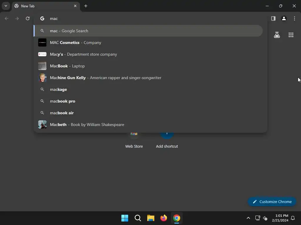
Task: Open Chrome Labs flask icon
Action: click(x=277, y=35)
